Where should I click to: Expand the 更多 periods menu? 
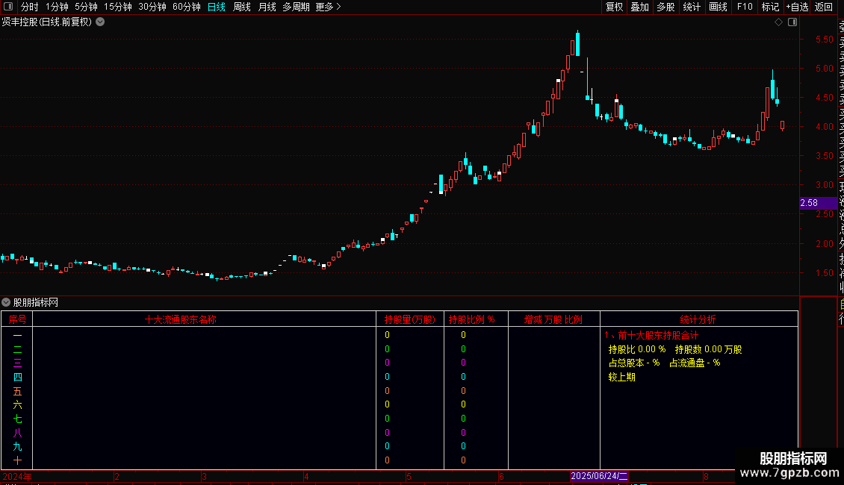[329, 7]
